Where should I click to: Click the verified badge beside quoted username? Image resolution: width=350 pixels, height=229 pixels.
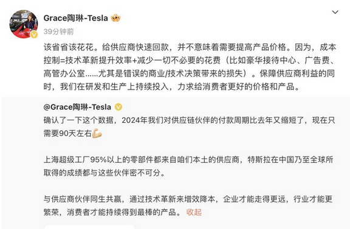pyautogui.click(x=118, y=107)
